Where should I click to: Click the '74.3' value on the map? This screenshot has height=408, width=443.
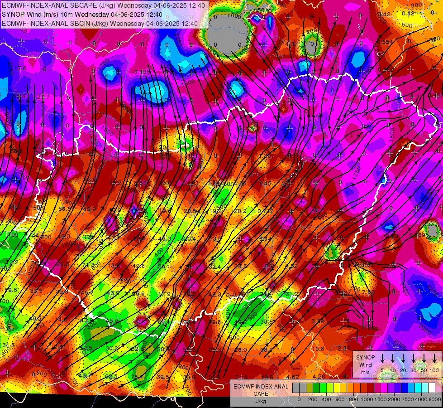89,265
